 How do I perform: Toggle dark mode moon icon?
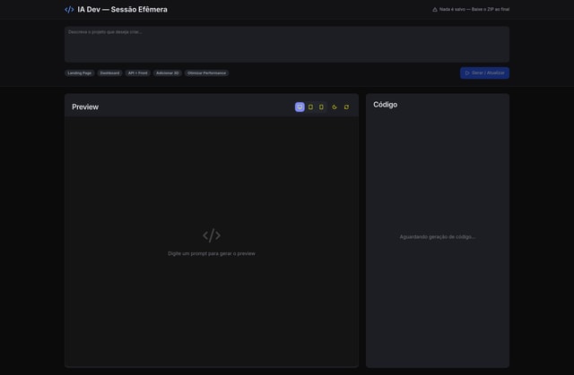[x=335, y=107]
